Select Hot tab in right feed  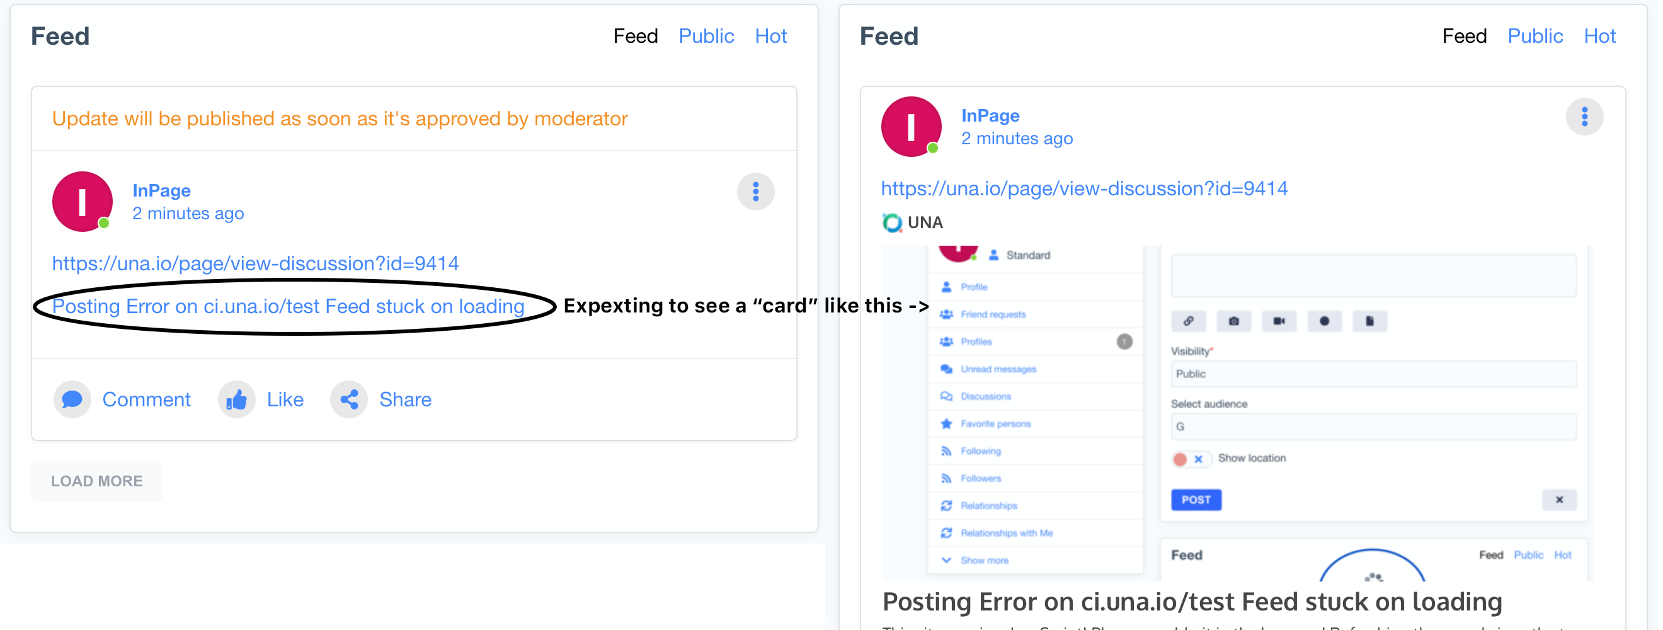click(x=1600, y=36)
